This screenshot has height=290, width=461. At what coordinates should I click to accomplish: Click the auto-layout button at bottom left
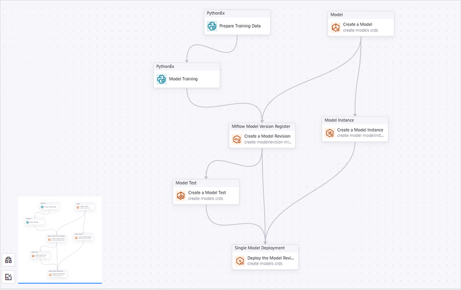(8, 260)
